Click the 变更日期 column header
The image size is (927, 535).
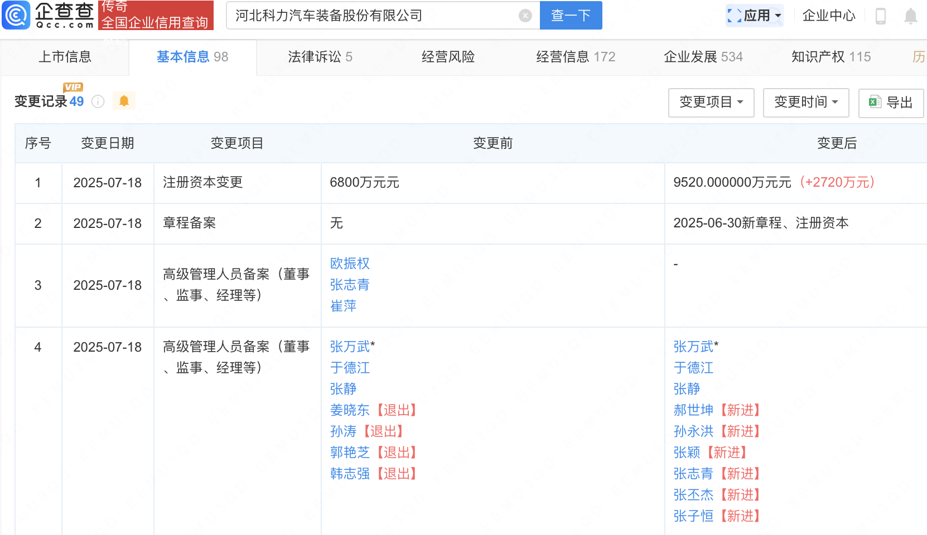coord(108,143)
